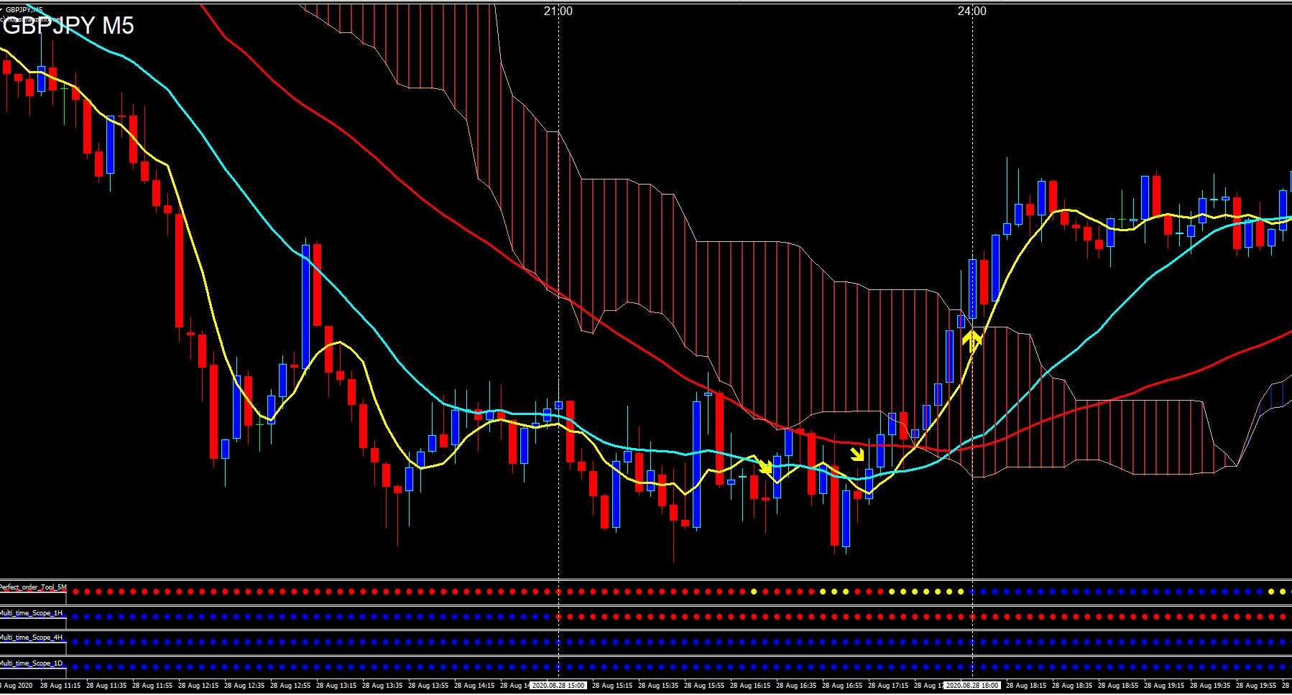
Task: Click the 28 Aug 17:15 time axis label
Action: (x=888, y=686)
